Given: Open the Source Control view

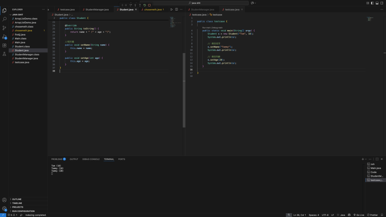Looking at the screenshot, I should tap(5, 28).
